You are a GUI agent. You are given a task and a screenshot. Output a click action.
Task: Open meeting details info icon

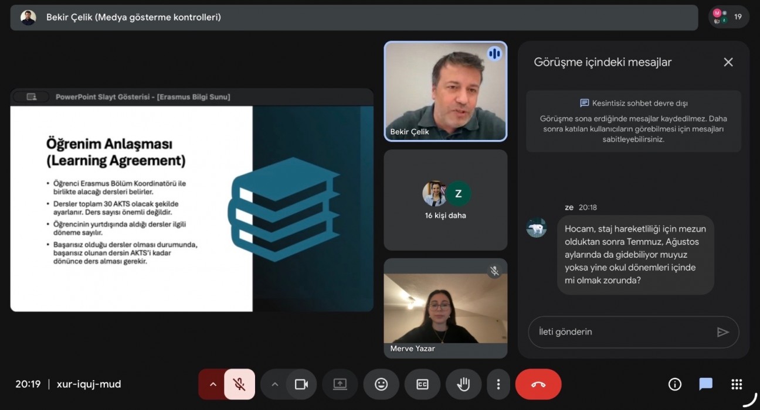[x=675, y=384]
